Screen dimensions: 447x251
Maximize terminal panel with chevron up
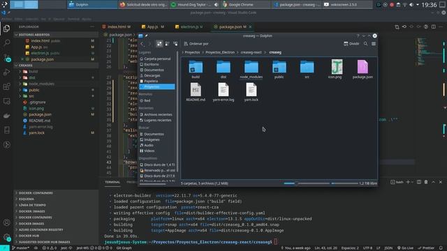(x=433, y=182)
